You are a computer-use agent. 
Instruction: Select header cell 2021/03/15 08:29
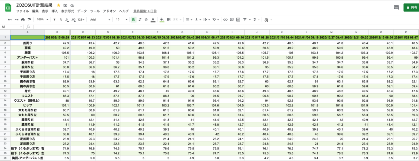coord(58,37)
